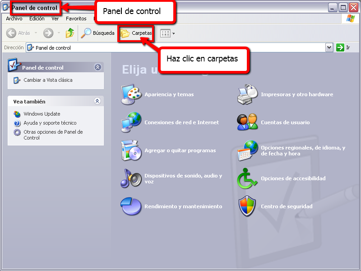The image size is (361, 271).
Task: Click the Dirección address input field
Action: (x=179, y=48)
